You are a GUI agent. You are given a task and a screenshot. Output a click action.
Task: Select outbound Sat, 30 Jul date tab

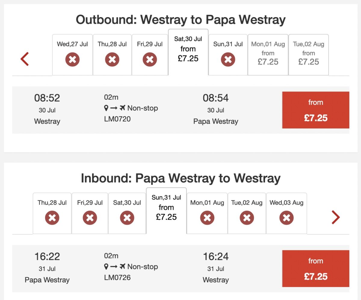(x=188, y=51)
